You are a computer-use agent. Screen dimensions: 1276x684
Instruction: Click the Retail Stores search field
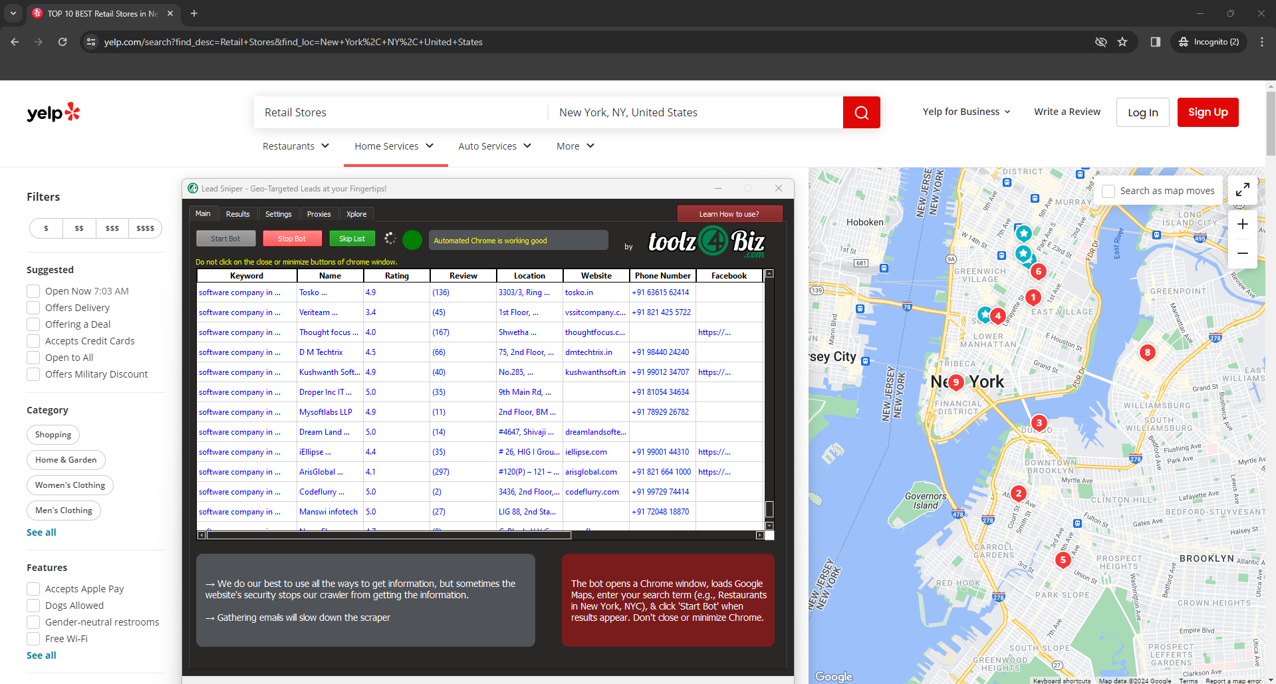[x=400, y=112]
